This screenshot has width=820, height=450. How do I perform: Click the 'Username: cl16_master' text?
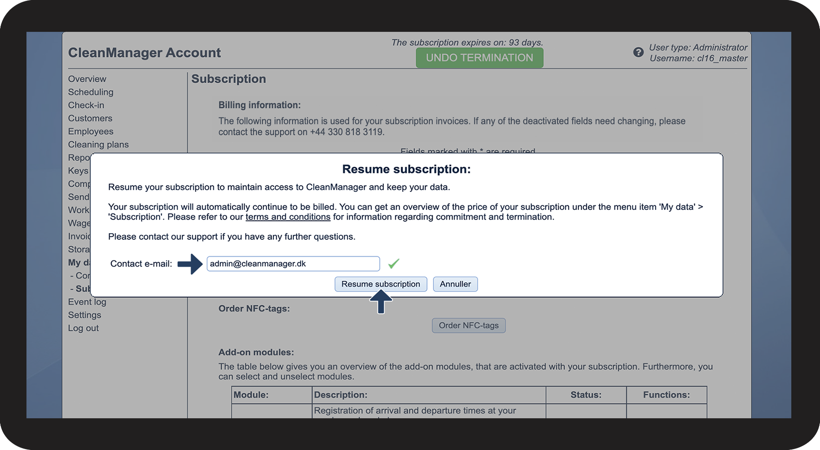(698, 58)
